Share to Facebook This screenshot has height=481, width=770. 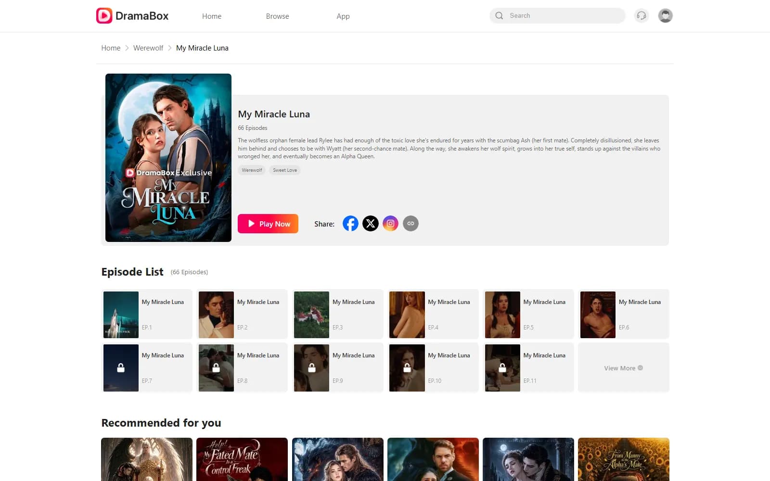[x=350, y=224]
